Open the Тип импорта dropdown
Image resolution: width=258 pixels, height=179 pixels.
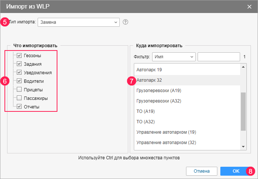(78, 22)
